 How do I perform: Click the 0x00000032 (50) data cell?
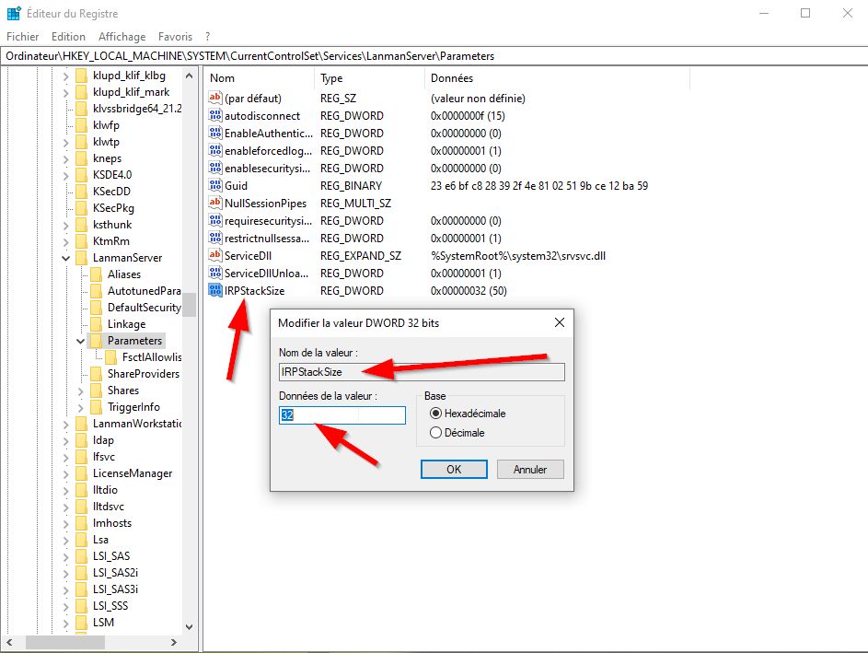[469, 291]
